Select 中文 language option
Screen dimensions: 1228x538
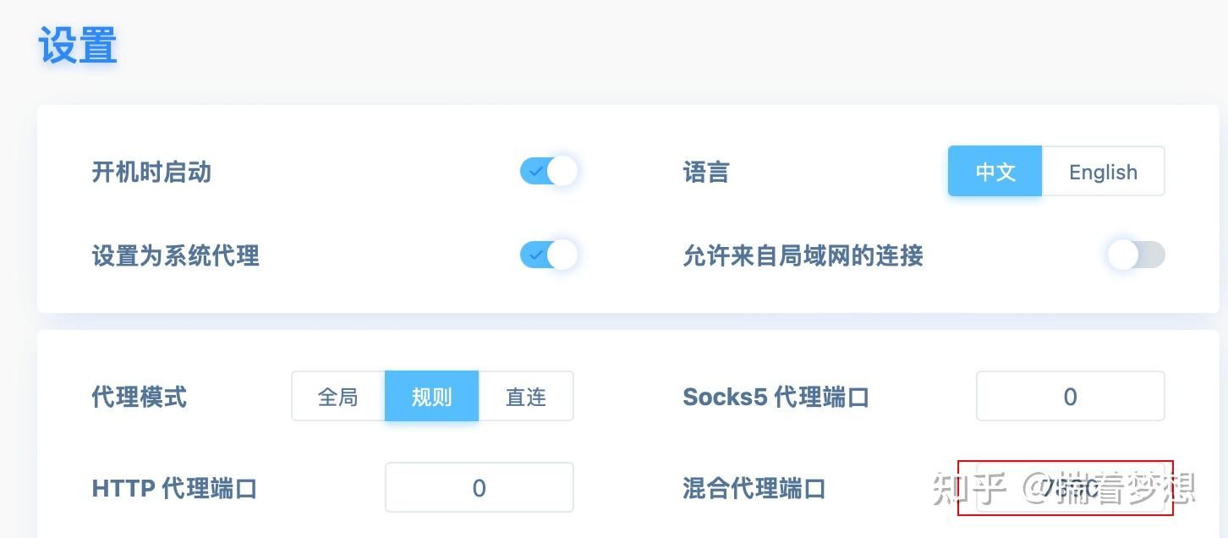[x=995, y=172]
